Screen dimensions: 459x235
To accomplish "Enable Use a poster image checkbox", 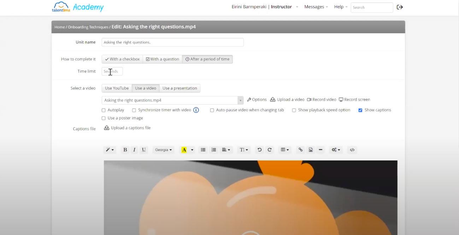I will (104, 118).
